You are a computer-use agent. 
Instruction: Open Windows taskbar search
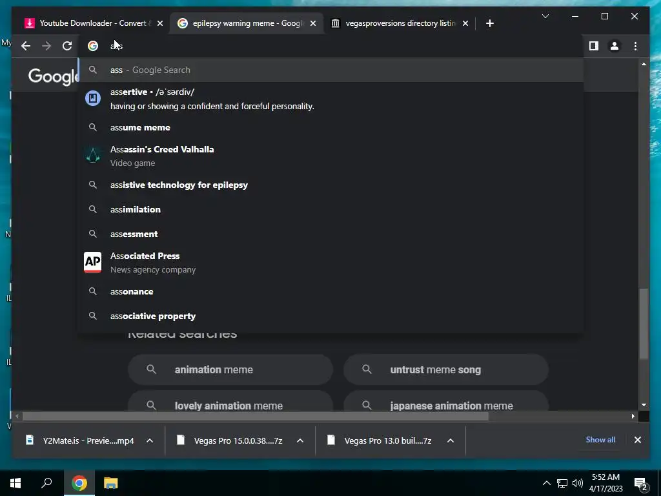pyautogui.click(x=46, y=483)
